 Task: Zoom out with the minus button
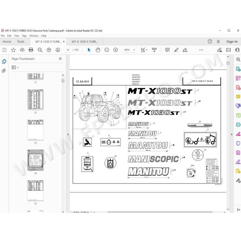coord(107,50)
